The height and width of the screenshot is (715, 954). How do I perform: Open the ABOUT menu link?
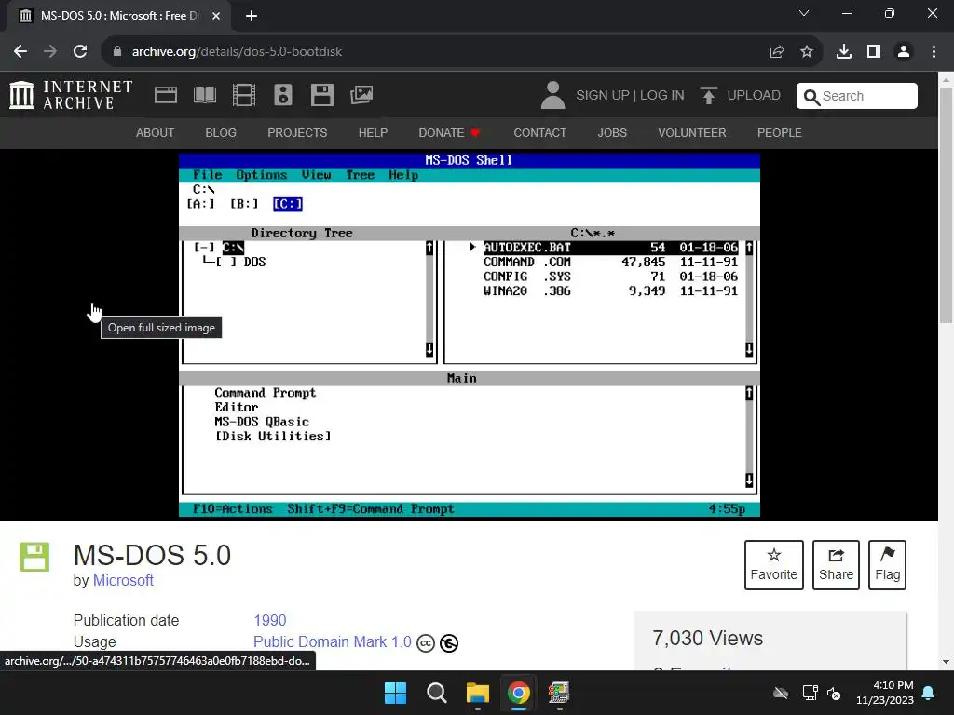coord(156,132)
